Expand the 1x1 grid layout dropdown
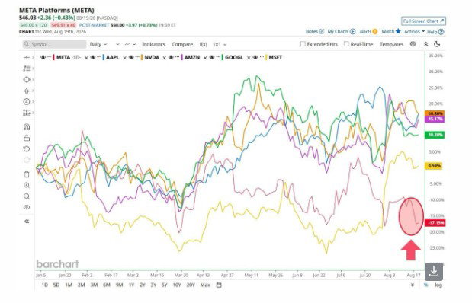 tap(220, 44)
